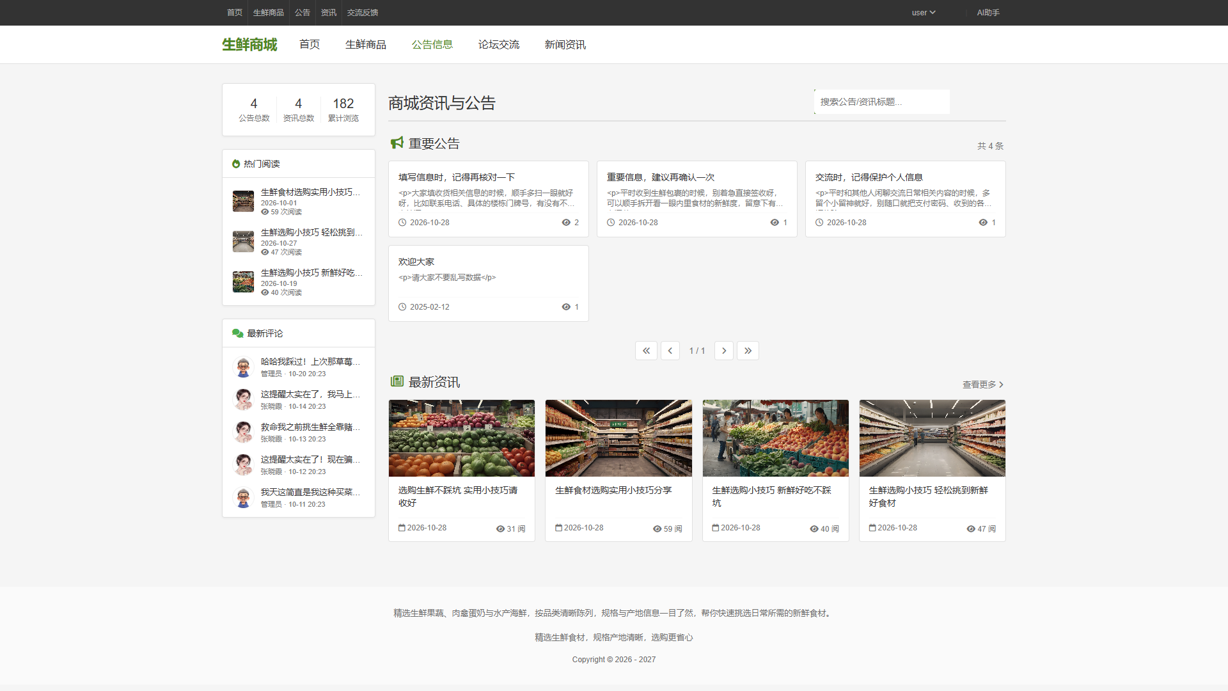This screenshot has width=1228, height=691.
Task: Focus the 搜索公告/资讯标题 search field
Action: pos(882,102)
